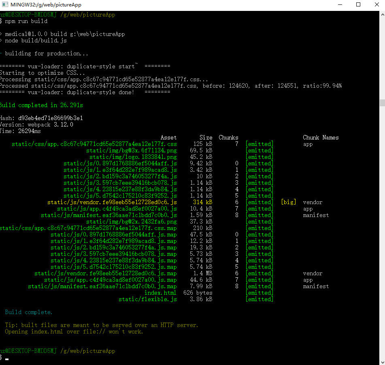Click the bottom prompt path /g/web/pictureApp
This screenshot has height=365, width=385.
click(x=88, y=351)
